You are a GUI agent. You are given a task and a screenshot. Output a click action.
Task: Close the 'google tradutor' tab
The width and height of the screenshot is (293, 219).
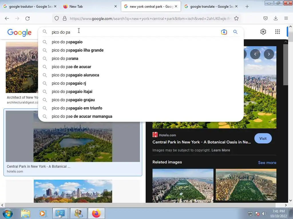coord(55,6)
